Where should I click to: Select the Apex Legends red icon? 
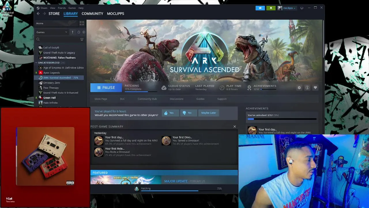click(x=41, y=73)
